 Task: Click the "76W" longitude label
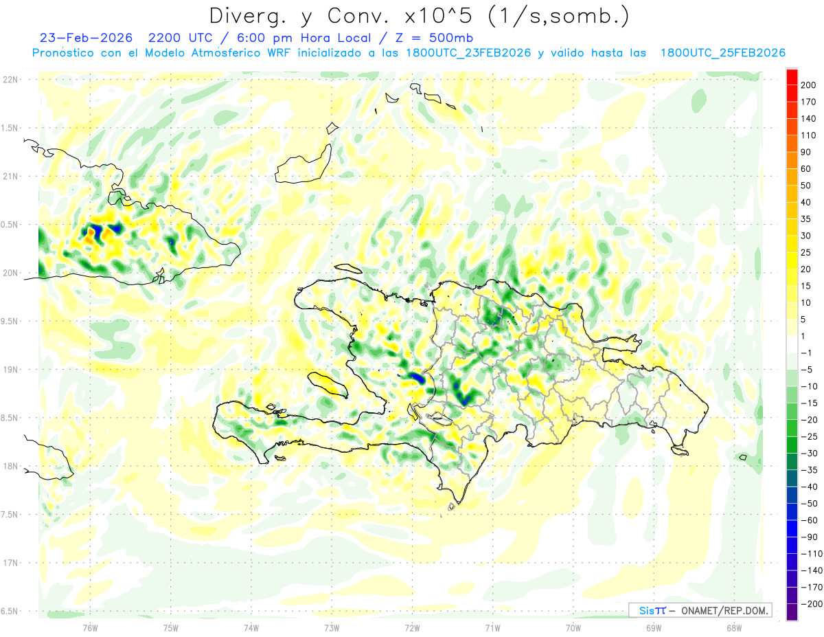[x=91, y=627]
